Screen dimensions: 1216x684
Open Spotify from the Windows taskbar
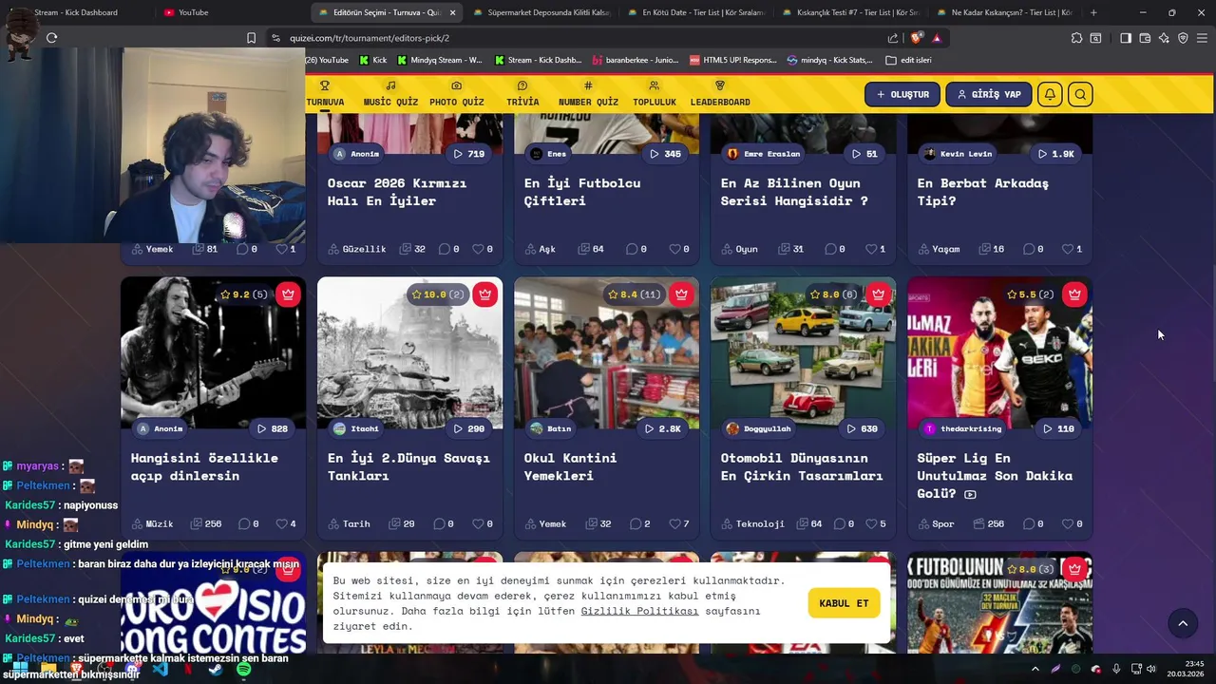(x=244, y=670)
